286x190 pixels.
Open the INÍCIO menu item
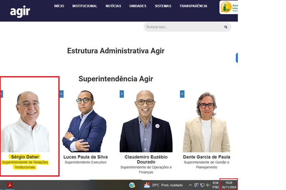pos(59,6)
